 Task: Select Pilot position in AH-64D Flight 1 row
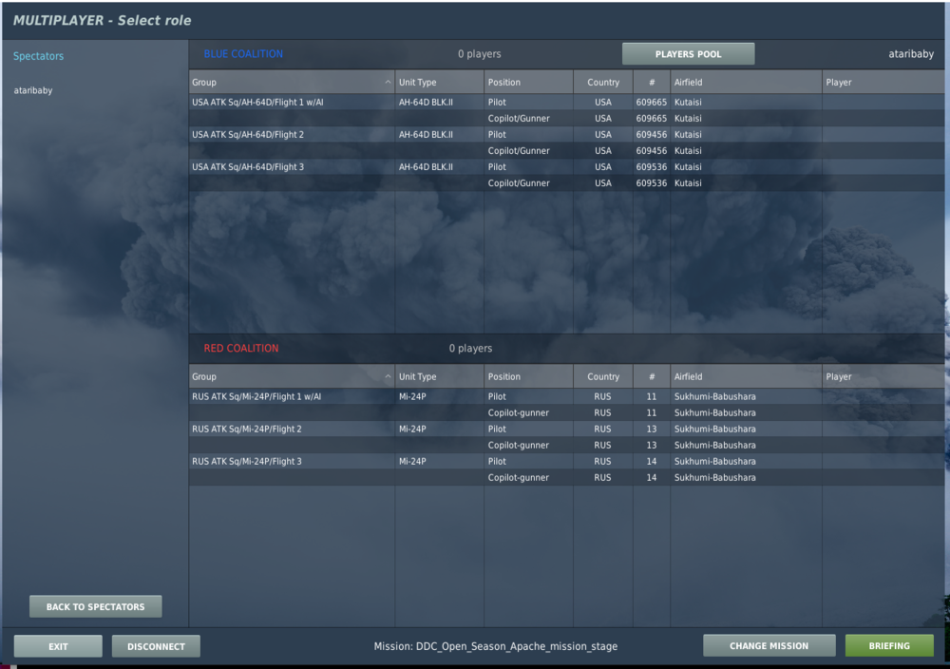tap(497, 102)
